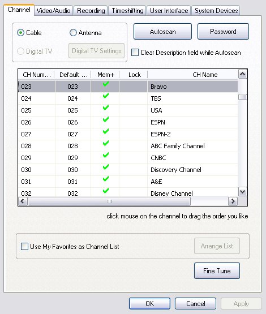
Task: Open the Timeshifting tab
Action: pos(127,10)
